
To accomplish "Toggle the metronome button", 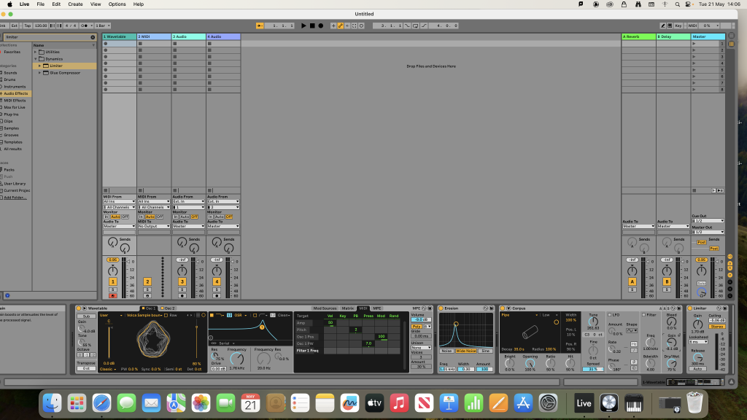I will coord(85,26).
